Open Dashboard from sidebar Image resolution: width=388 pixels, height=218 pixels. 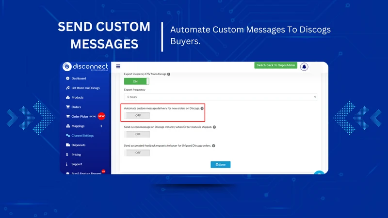click(x=79, y=78)
